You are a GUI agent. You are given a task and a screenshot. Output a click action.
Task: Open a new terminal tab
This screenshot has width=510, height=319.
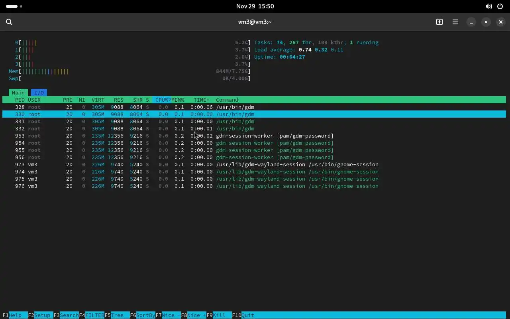[x=439, y=22]
